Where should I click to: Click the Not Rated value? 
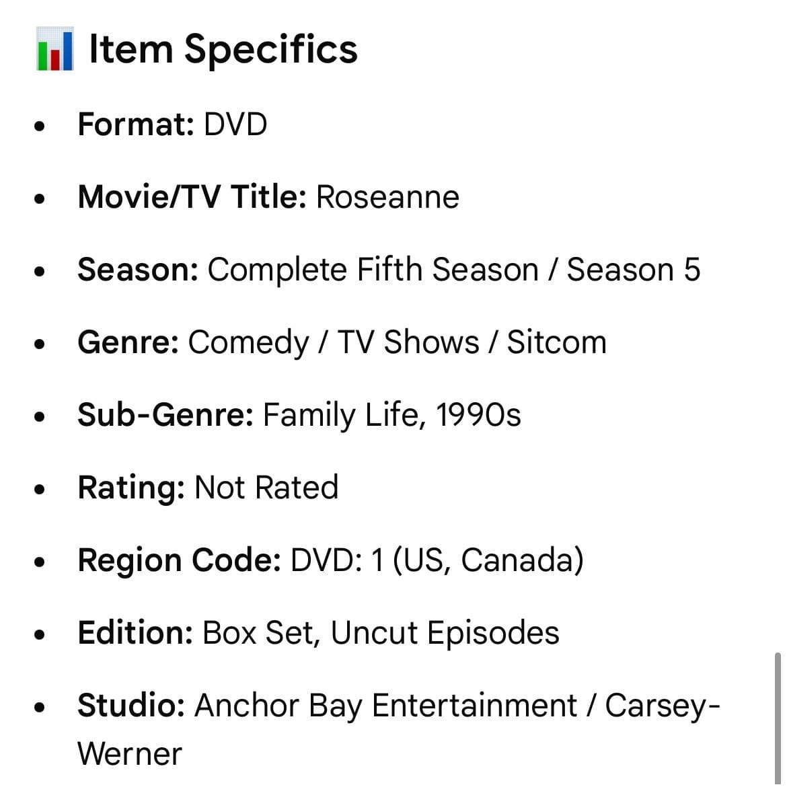pos(266,488)
